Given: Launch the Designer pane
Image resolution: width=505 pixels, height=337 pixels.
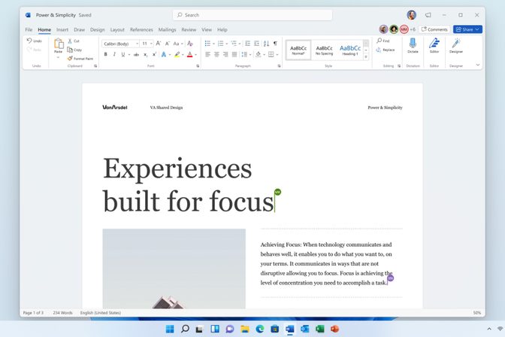Looking at the screenshot, I should 456,45.
